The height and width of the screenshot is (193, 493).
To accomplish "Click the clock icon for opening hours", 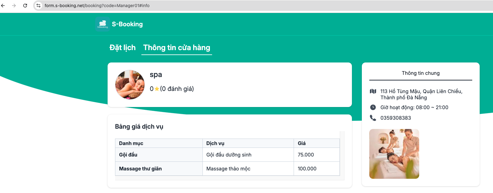I will tap(373, 107).
